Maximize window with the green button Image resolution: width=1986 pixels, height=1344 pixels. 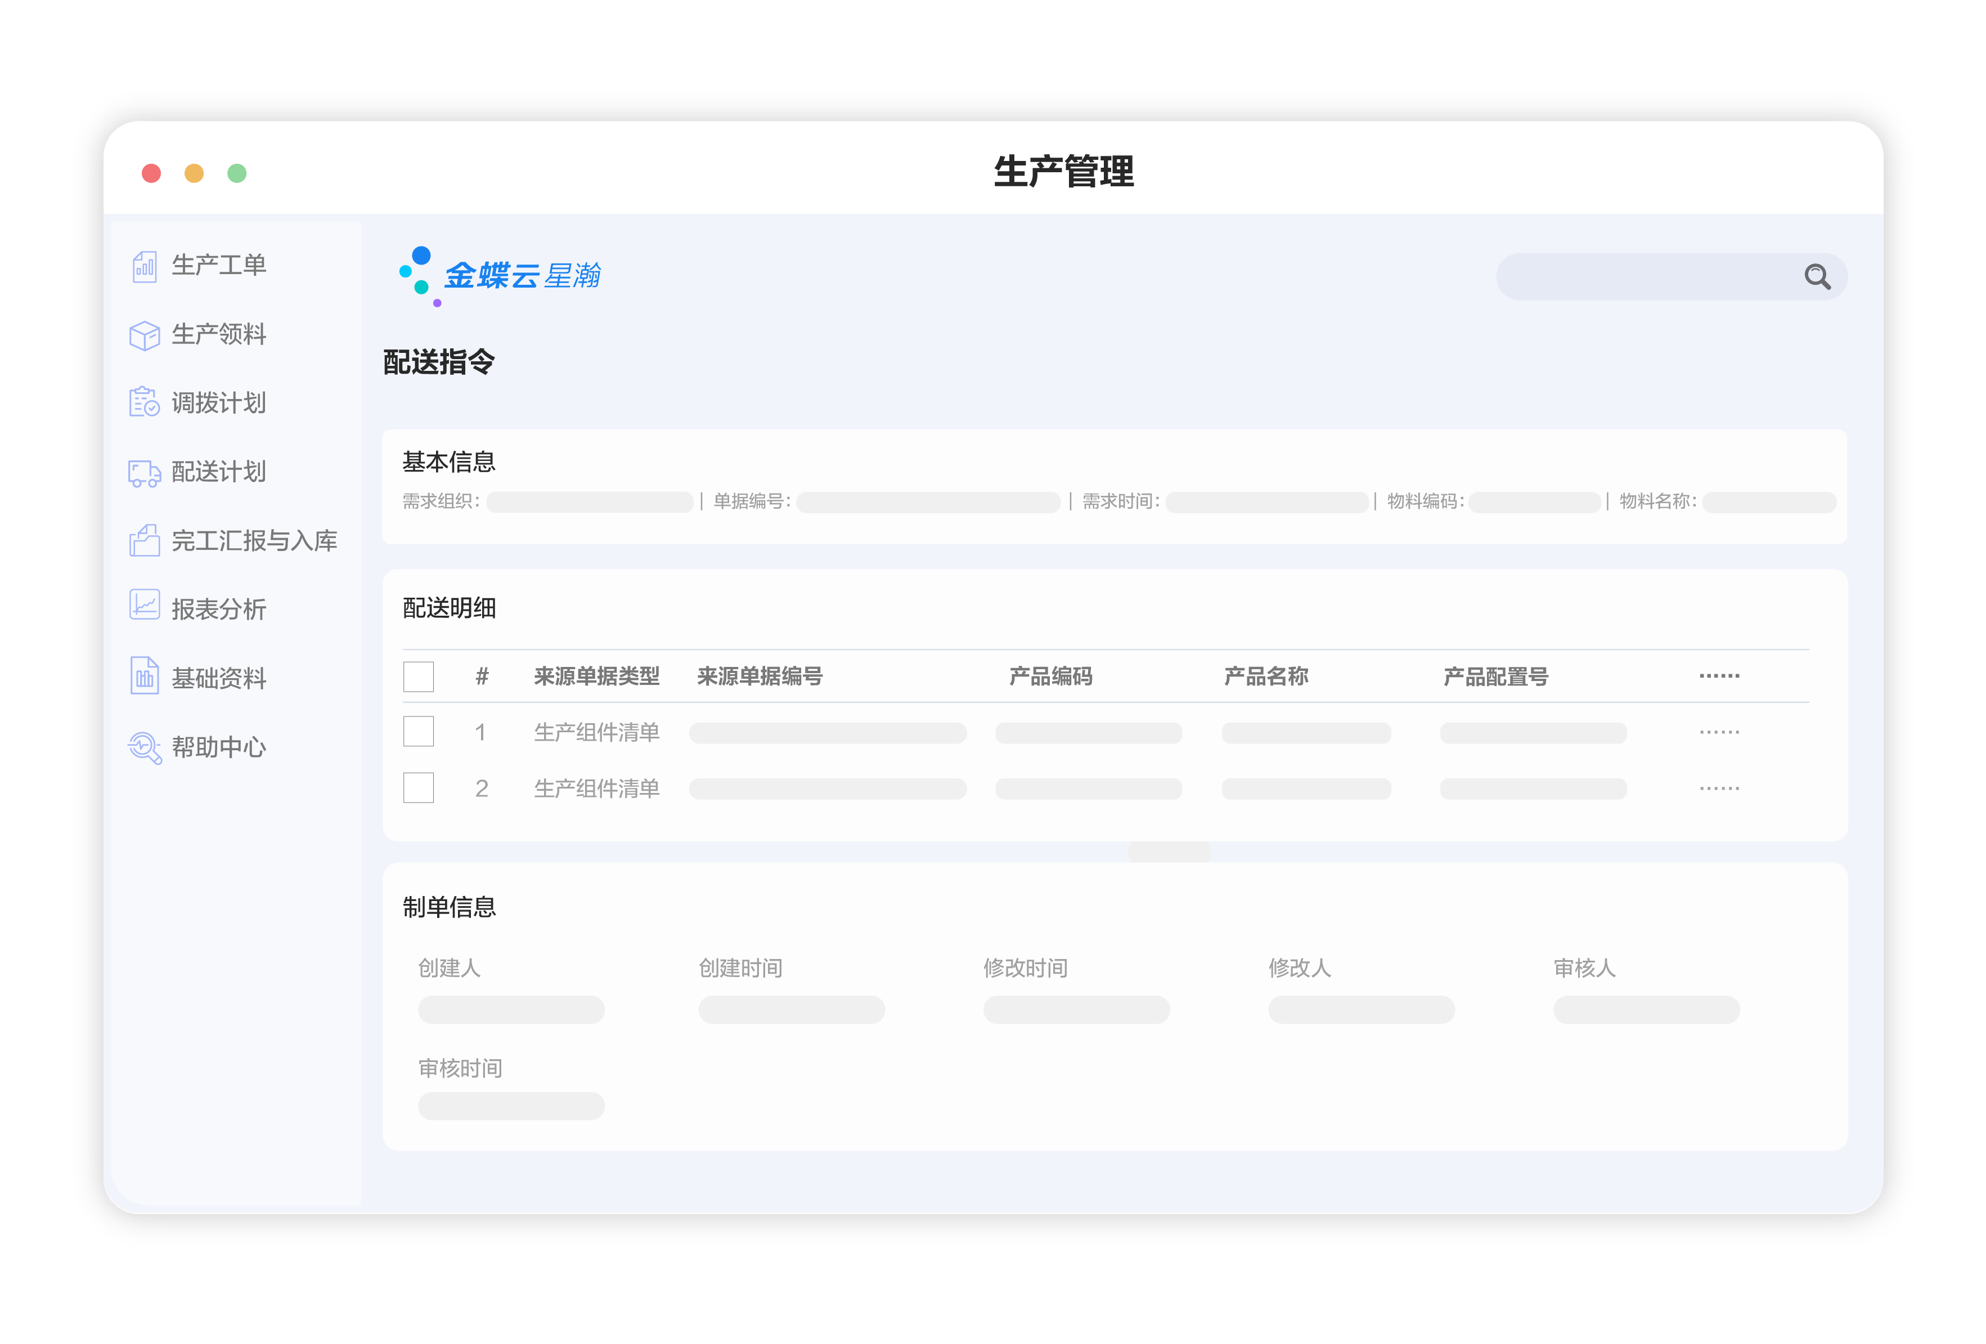pyautogui.click(x=237, y=173)
